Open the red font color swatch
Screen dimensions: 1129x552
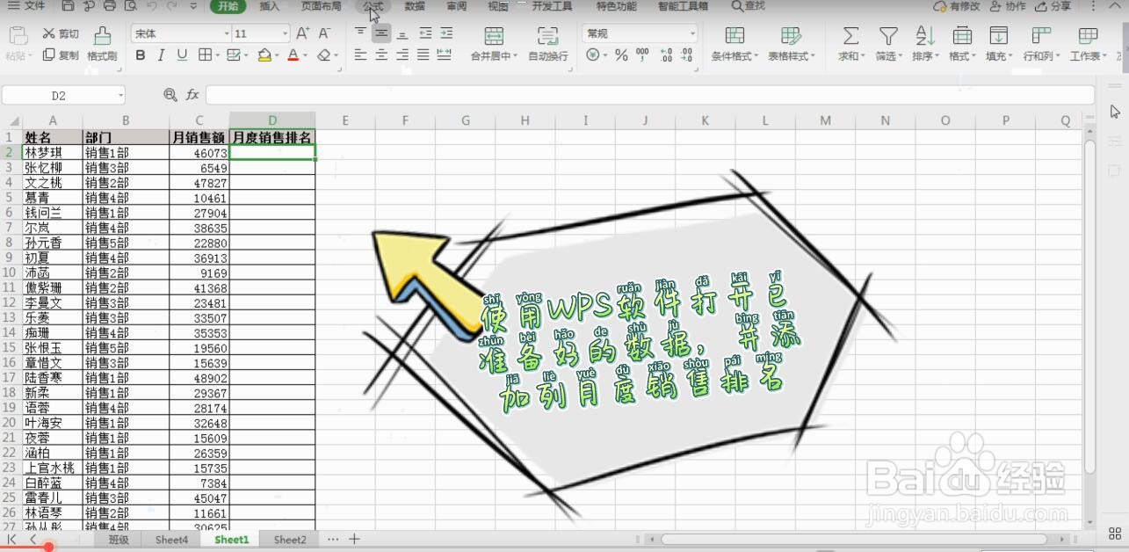tap(293, 55)
